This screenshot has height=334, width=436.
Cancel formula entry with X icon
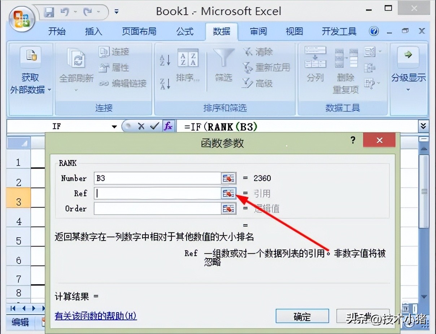tap(141, 126)
